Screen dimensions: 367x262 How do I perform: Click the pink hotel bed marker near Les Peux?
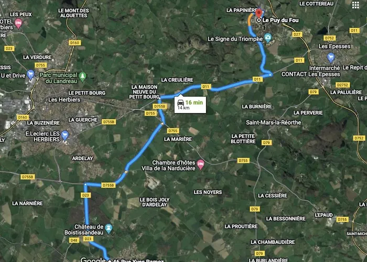click(x=18, y=24)
